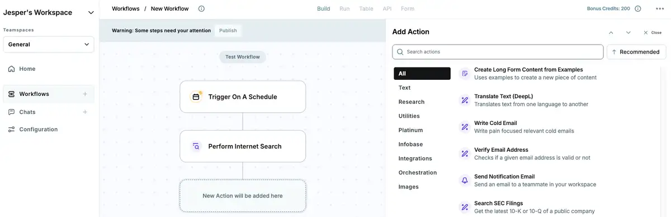This screenshot has height=217, width=671.
Task: Select the Trigger On A Schedule step
Action: (243, 97)
